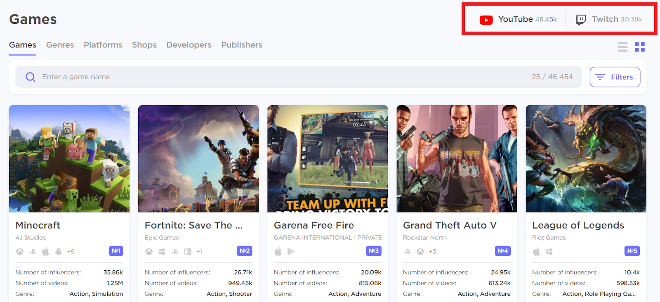Click the Grand Theft Auto V cover image
The height and width of the screenshot is (302, 660).
(x=457, y=159)
